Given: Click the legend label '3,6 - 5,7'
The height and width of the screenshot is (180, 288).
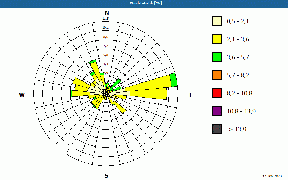Looking at the screenshot, I should coord(238,58).
